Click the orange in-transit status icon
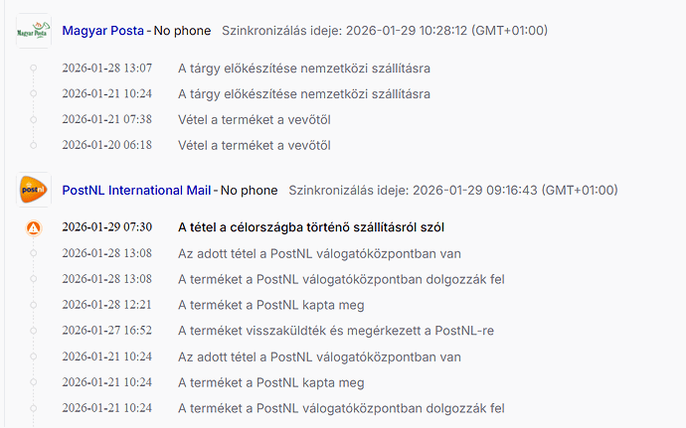Screen dimensions: 686x428 point(34,227)
